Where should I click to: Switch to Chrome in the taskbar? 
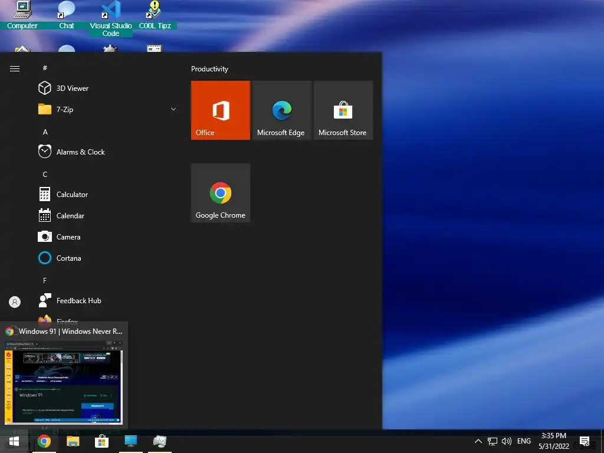point(44,441)
